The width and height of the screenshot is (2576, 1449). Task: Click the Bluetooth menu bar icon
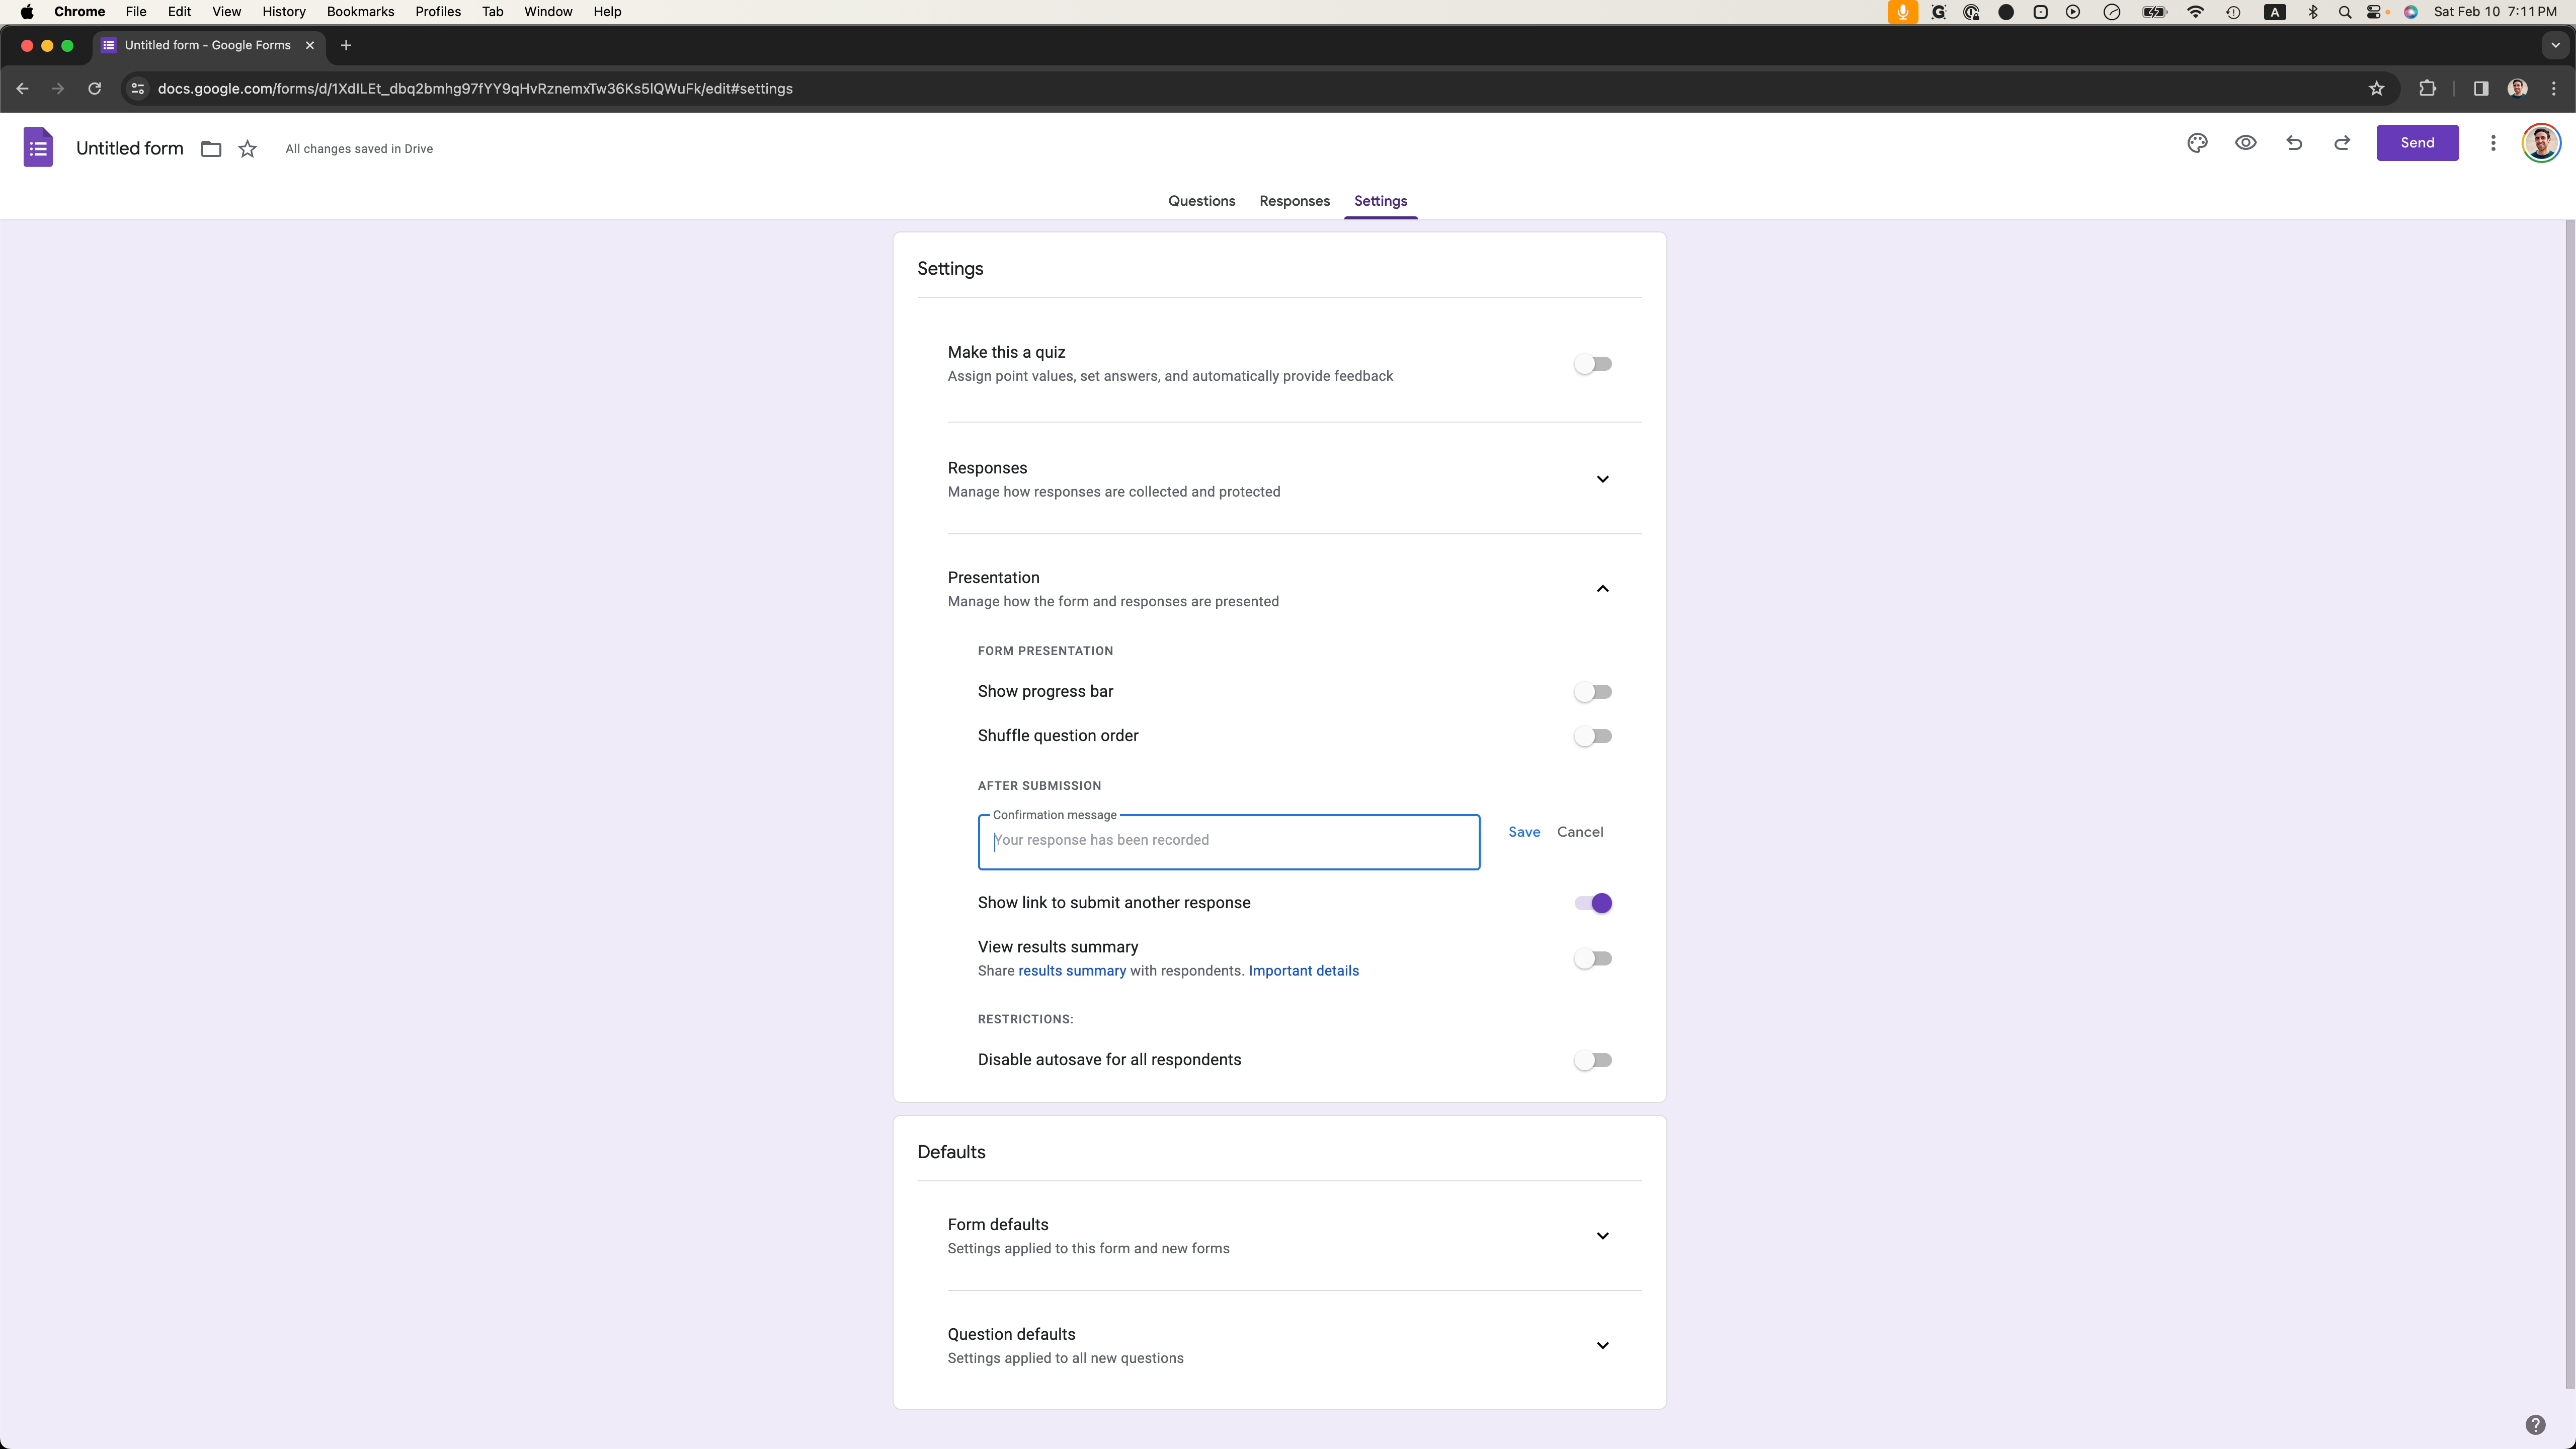tap(2313, 12)
